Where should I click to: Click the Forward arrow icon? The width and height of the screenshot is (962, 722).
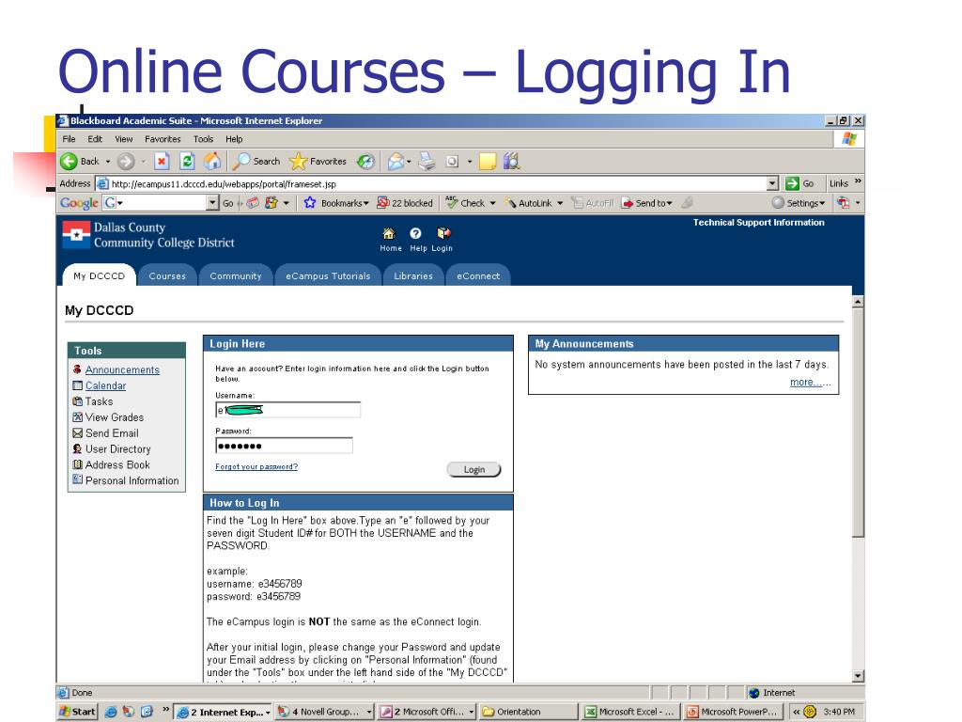[x=126, y=162]
